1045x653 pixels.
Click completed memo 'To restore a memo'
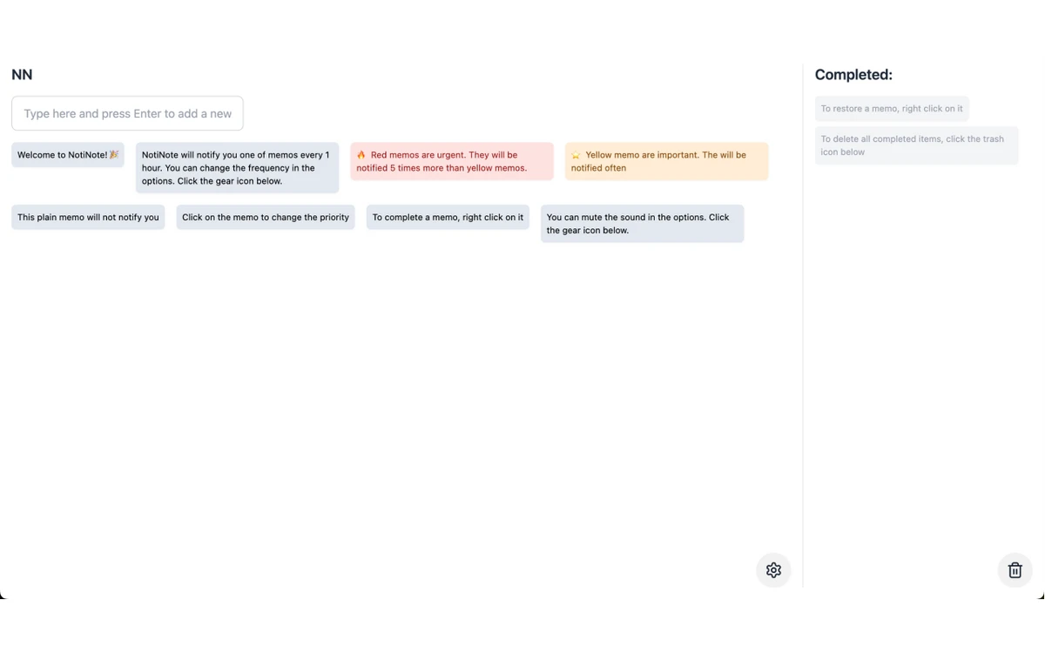click(892, 109)
